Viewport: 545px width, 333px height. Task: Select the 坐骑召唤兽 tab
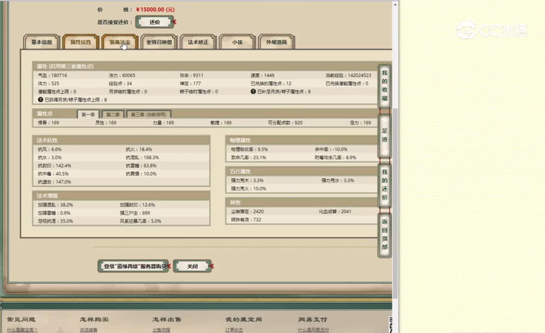[x=159, y=42]
